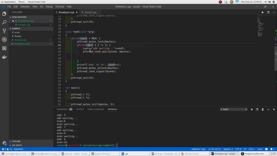Close threadsync.cpp in Open Editors list

pyautogui.click(x=13, y=21)
